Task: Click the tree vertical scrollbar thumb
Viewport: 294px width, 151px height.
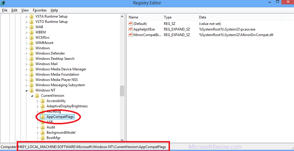Action: pos(122,91)
